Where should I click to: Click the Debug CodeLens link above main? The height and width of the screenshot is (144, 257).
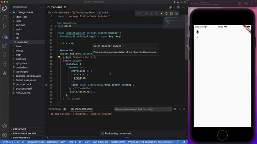tap(65, 23)
